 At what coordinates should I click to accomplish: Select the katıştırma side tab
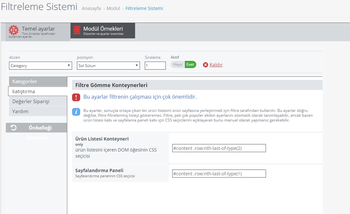tap(37, 91)
